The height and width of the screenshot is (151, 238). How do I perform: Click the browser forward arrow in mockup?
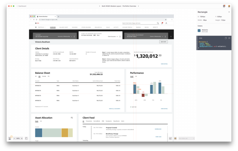pyautogui.click(x=34, y=20)
